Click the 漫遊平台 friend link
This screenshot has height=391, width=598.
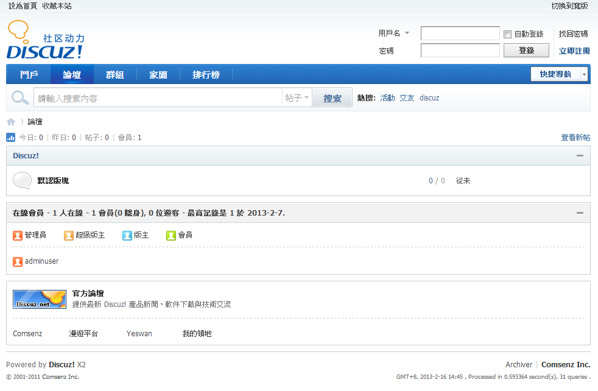coord(83,333)
